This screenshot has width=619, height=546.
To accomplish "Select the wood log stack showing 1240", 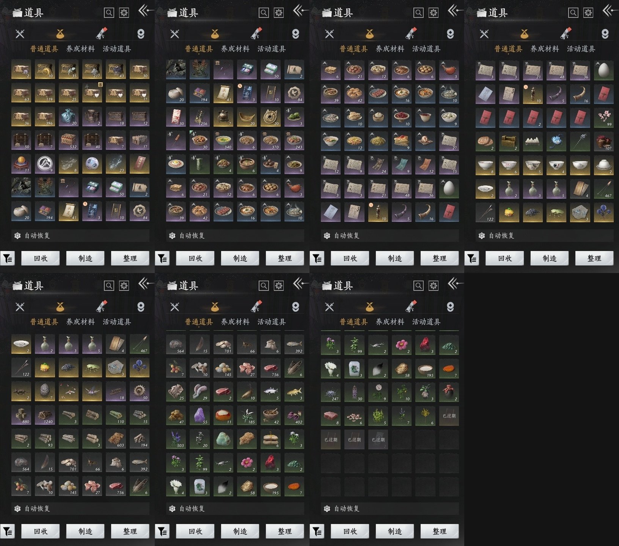I will (45, 415).
